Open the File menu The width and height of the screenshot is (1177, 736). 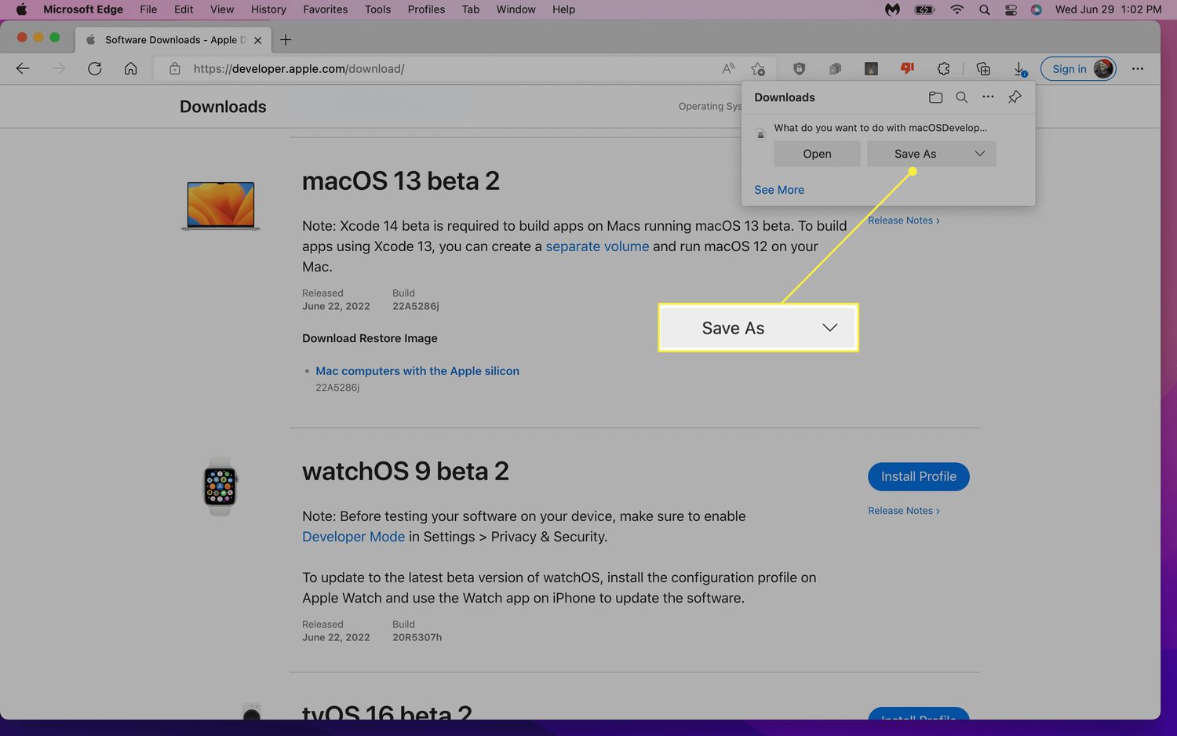click(x=148, y=9)
